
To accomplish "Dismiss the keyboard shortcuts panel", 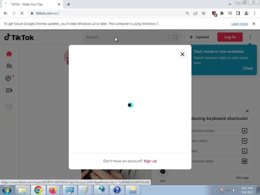I will [x=247, y=111].
